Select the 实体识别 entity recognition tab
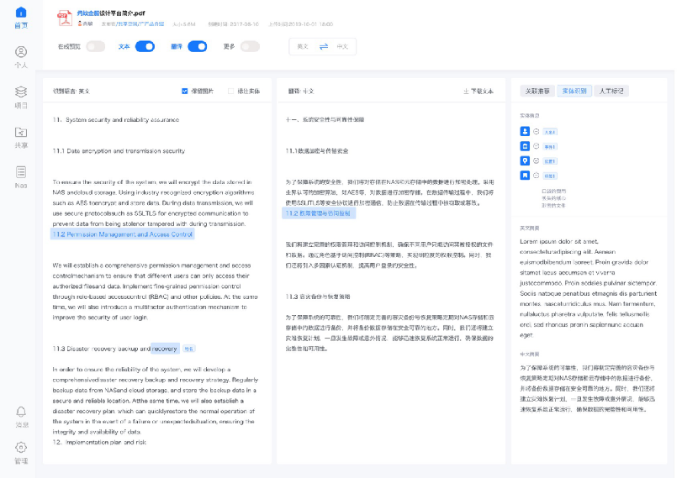Image resolution: width=682 pixels, height=478 pixels. click(574, 91)
